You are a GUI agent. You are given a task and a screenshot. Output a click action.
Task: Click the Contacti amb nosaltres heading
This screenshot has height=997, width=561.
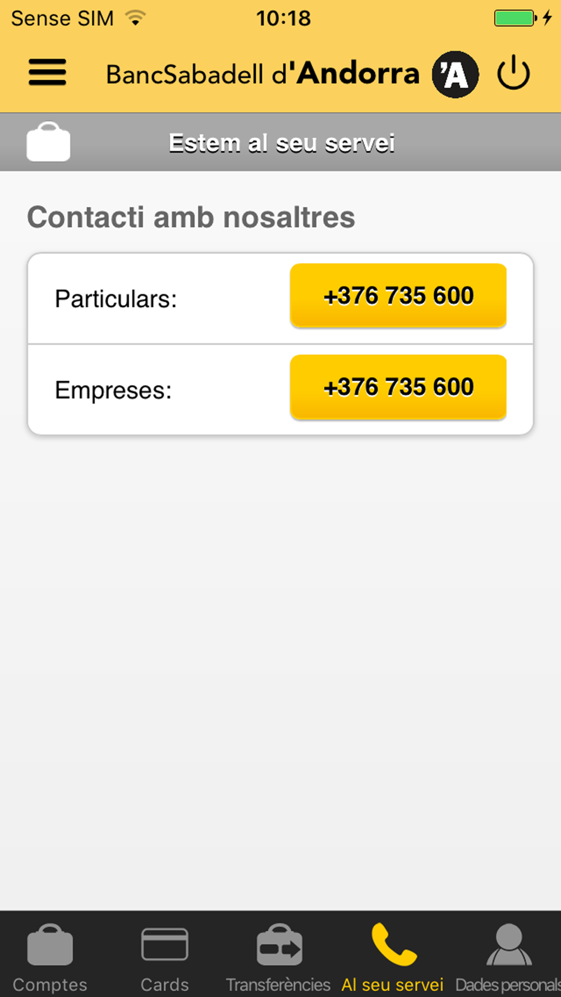191,217
